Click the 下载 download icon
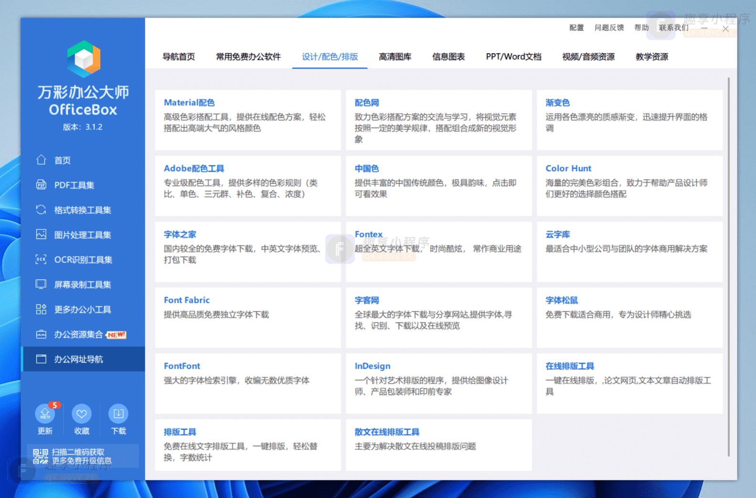The width and height of the screenshot is (756, 498). click(x=118, y=414)
